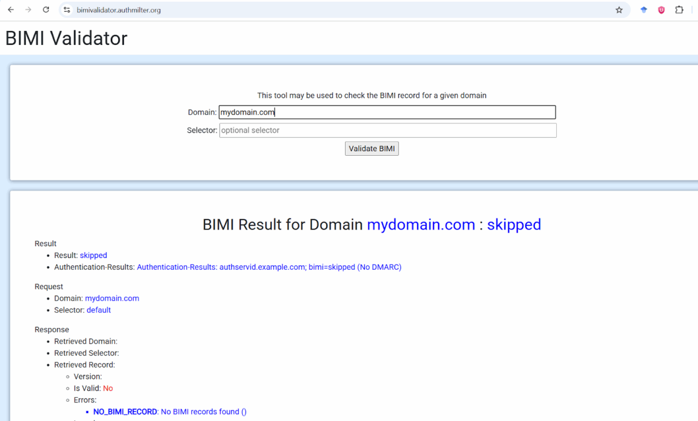Open the browser extensions puzzle-piece menu
The image size is (698, 421).
click(679, 10)
